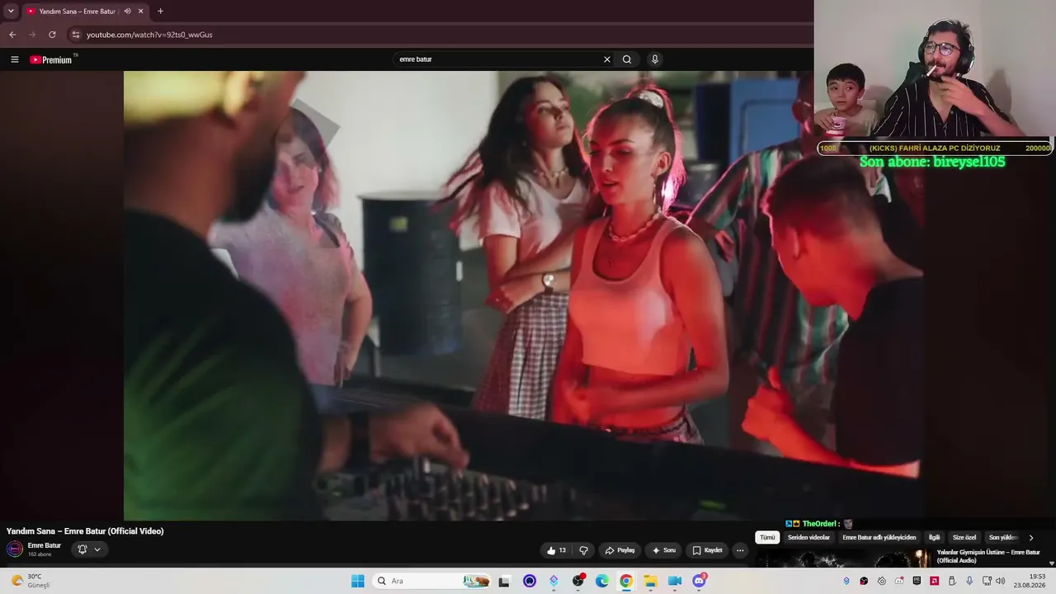Open Yalanlar Giymişsin Üstüne video thumbnail
Viewport: 1056px width, 594px height.
coord(843,558)
